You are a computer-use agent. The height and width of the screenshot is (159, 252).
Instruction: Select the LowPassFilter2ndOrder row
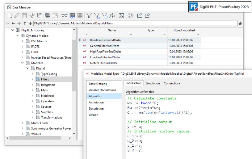tap(140, 57)
